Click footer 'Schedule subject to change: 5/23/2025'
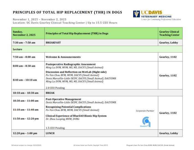This screenshot has height=150, width=194. click(26, 145)
